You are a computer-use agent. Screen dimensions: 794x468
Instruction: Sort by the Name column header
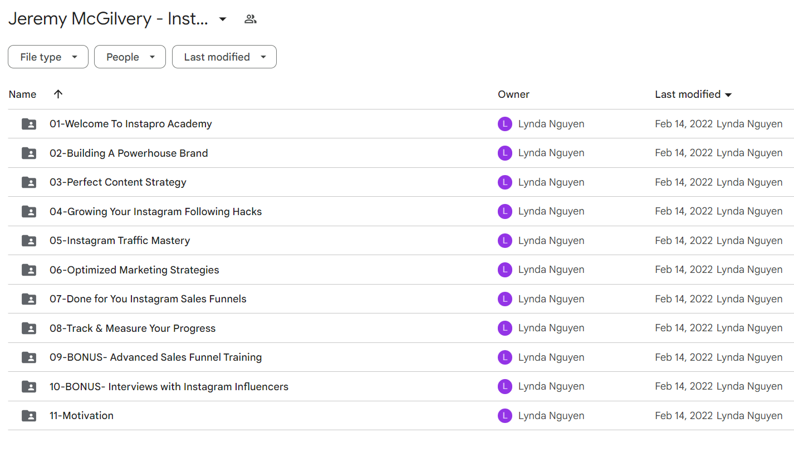coord(22,94)
